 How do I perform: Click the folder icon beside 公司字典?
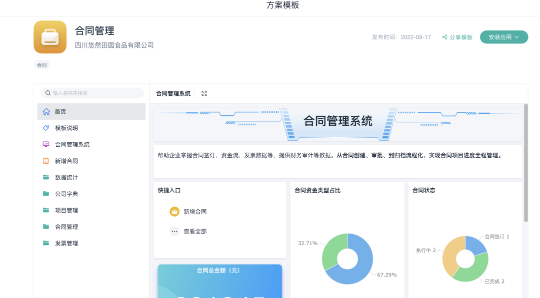[46, 194]
